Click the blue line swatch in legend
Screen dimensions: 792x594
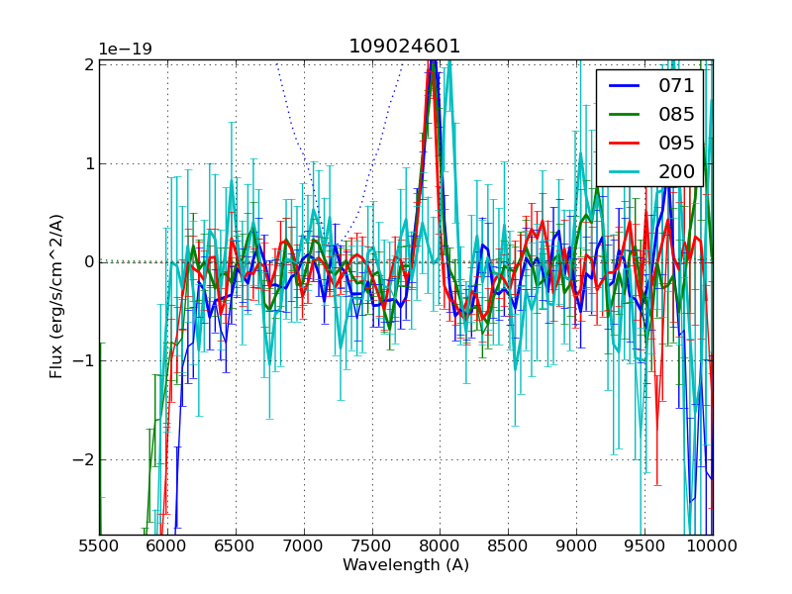tap(624, 86)
